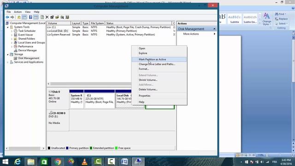Choose Open from context menu
The width and height of the screenshot is (295, 166).
pyautogui.click(x=159, y=48)
